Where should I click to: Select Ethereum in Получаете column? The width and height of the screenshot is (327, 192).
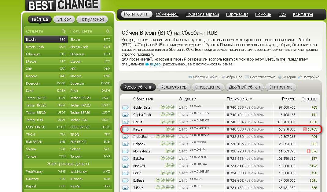pos(90,54)
